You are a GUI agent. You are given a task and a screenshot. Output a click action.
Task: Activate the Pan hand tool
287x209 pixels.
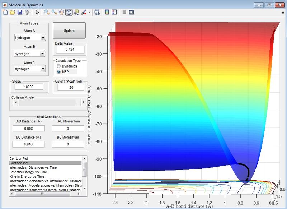click(62, 12)
